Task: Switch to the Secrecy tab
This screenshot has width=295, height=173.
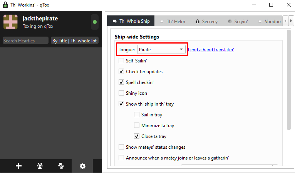Action: tap(206, 22)
